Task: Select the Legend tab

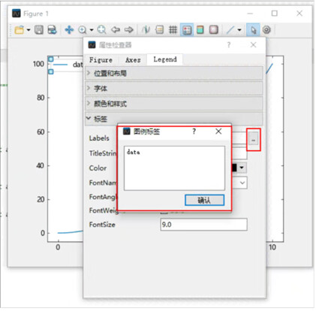Action: [165, 59]
